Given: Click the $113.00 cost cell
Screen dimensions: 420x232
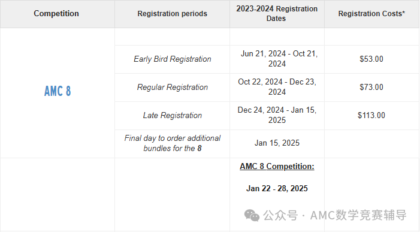Looking at the screenshot, I should (371, 115).
